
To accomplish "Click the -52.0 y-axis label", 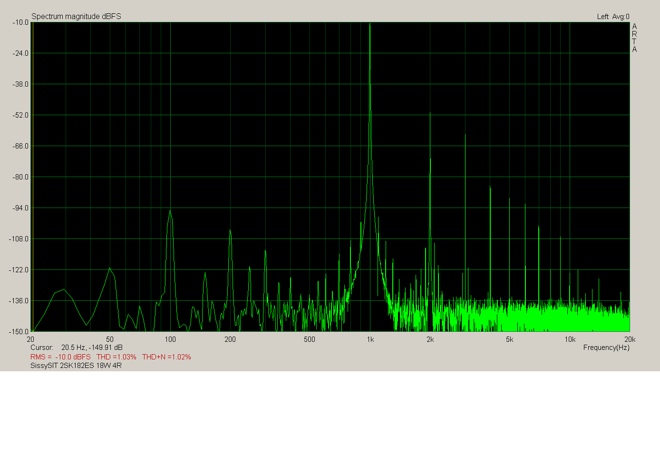I will (x=20, y=115).
